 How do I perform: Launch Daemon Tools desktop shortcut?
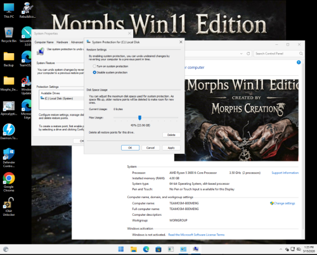click(9, 132)
